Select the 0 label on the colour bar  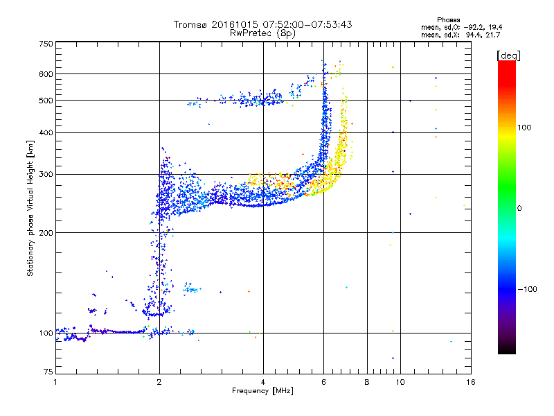click(519, 209)
